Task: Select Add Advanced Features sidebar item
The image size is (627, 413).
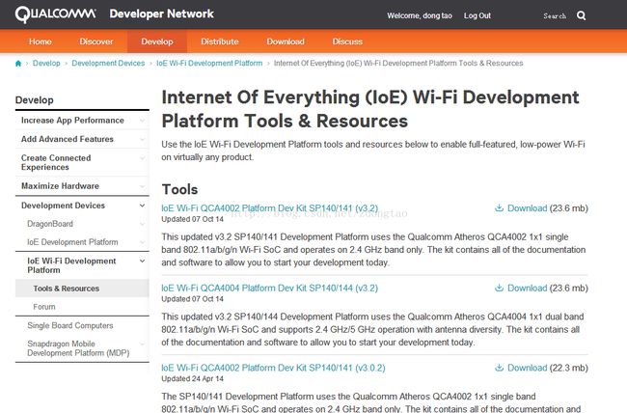Action: click(82, 139)
